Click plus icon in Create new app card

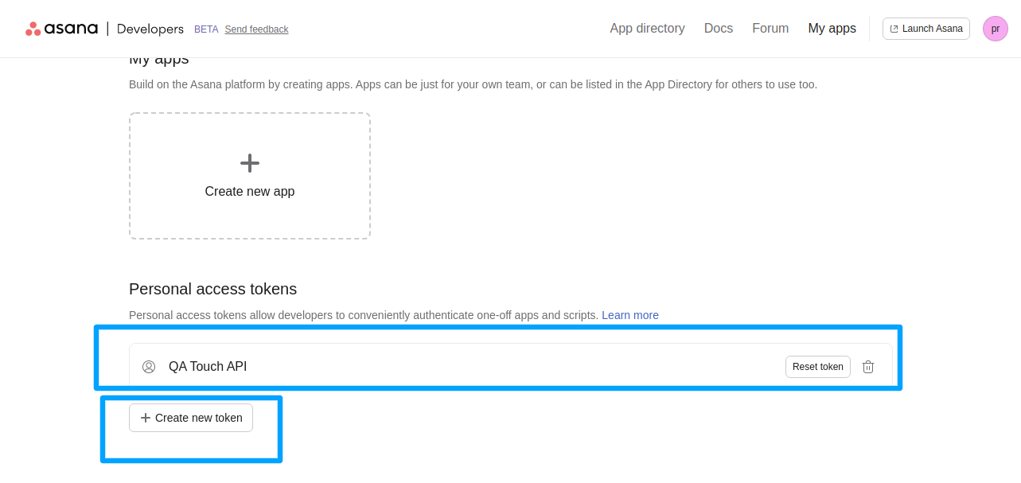pos(250,163)
